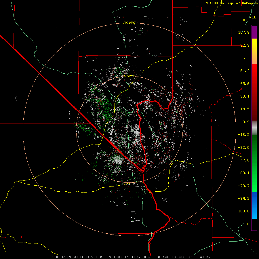259x259 pixels.
Task: Click the VEL legend title
Action: point(253,17)
